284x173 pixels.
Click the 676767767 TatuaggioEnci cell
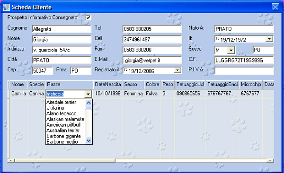[222, 94]
